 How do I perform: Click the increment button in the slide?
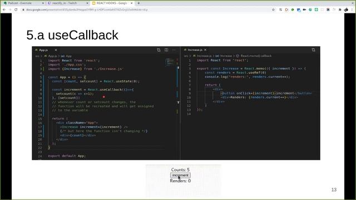[180, 176]
